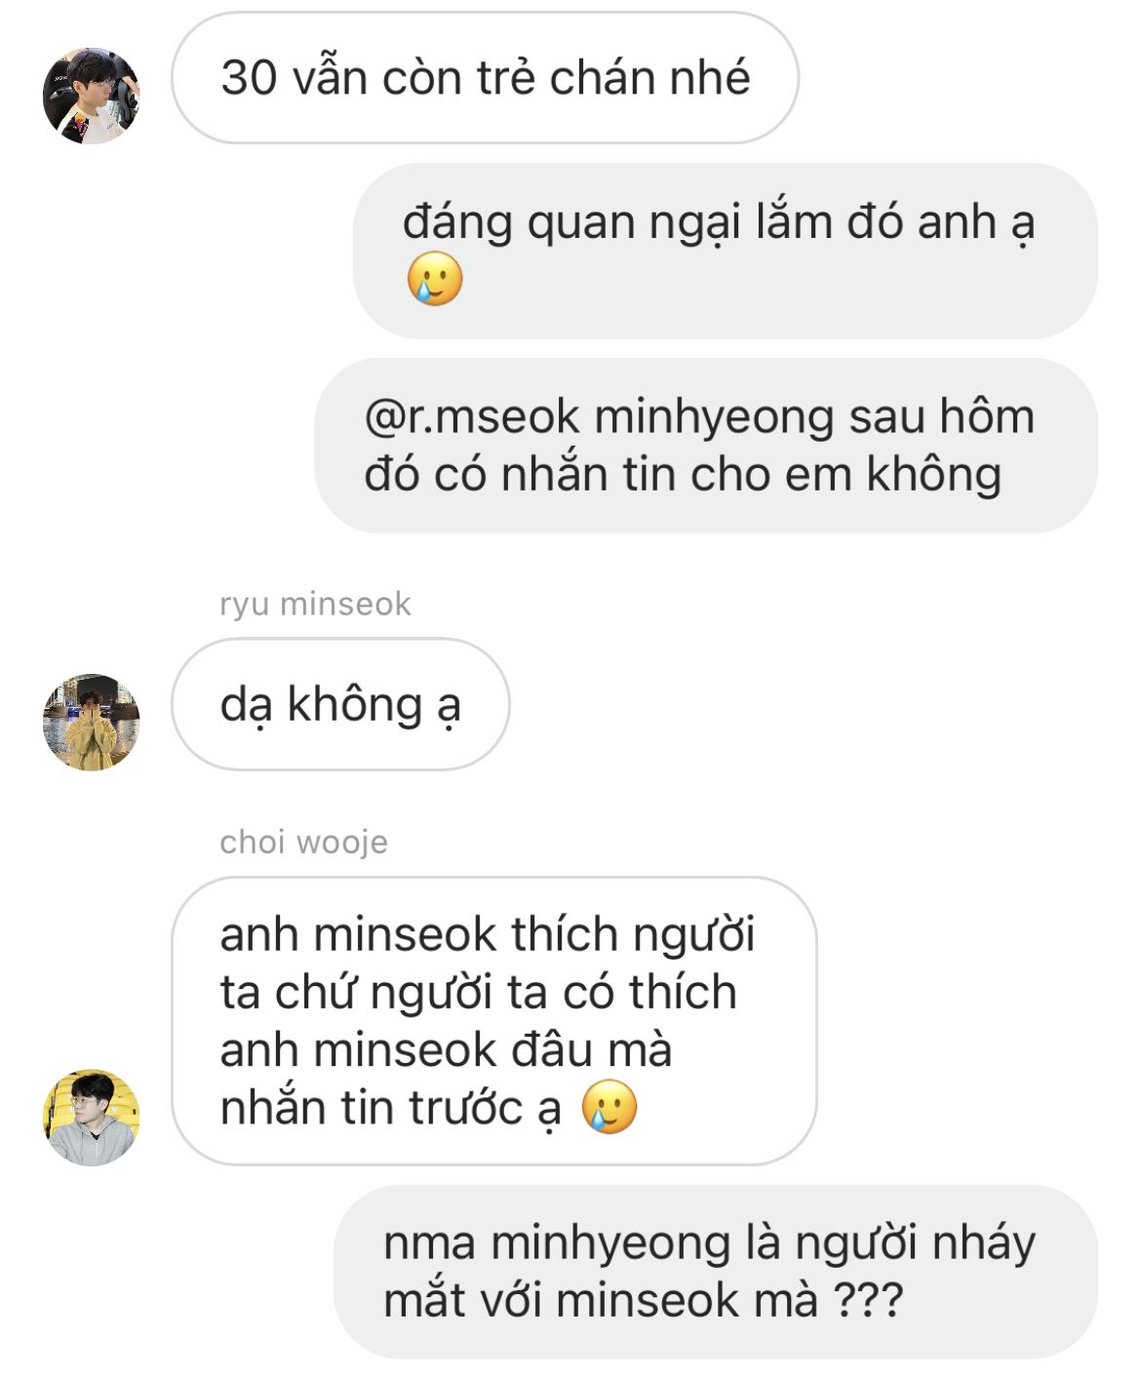Select the reply bubble 'dạ không ạ'
This screenshot has width=1141, height=1378.
coord(340,704)
